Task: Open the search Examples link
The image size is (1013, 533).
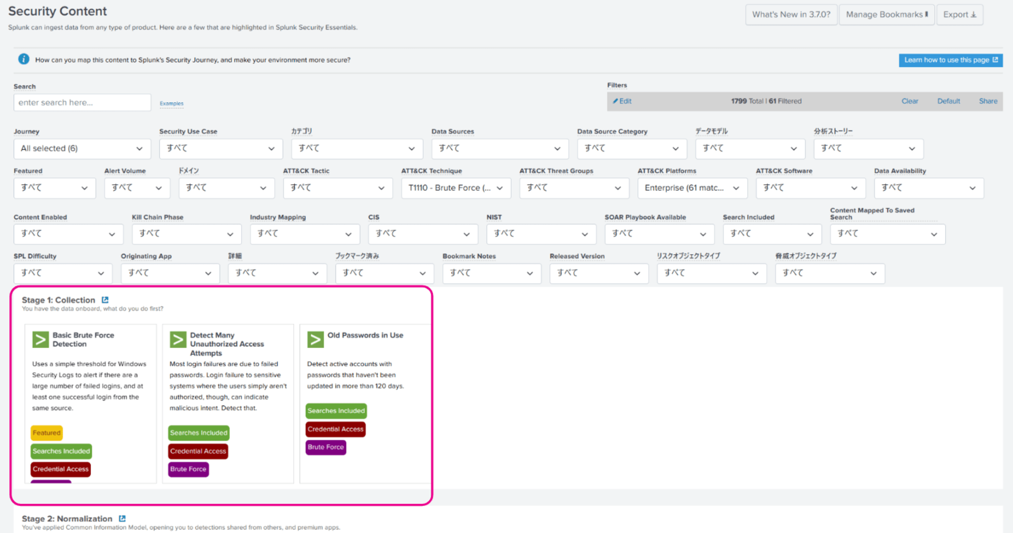Action: pyautogui.click(x=172, y=103)
